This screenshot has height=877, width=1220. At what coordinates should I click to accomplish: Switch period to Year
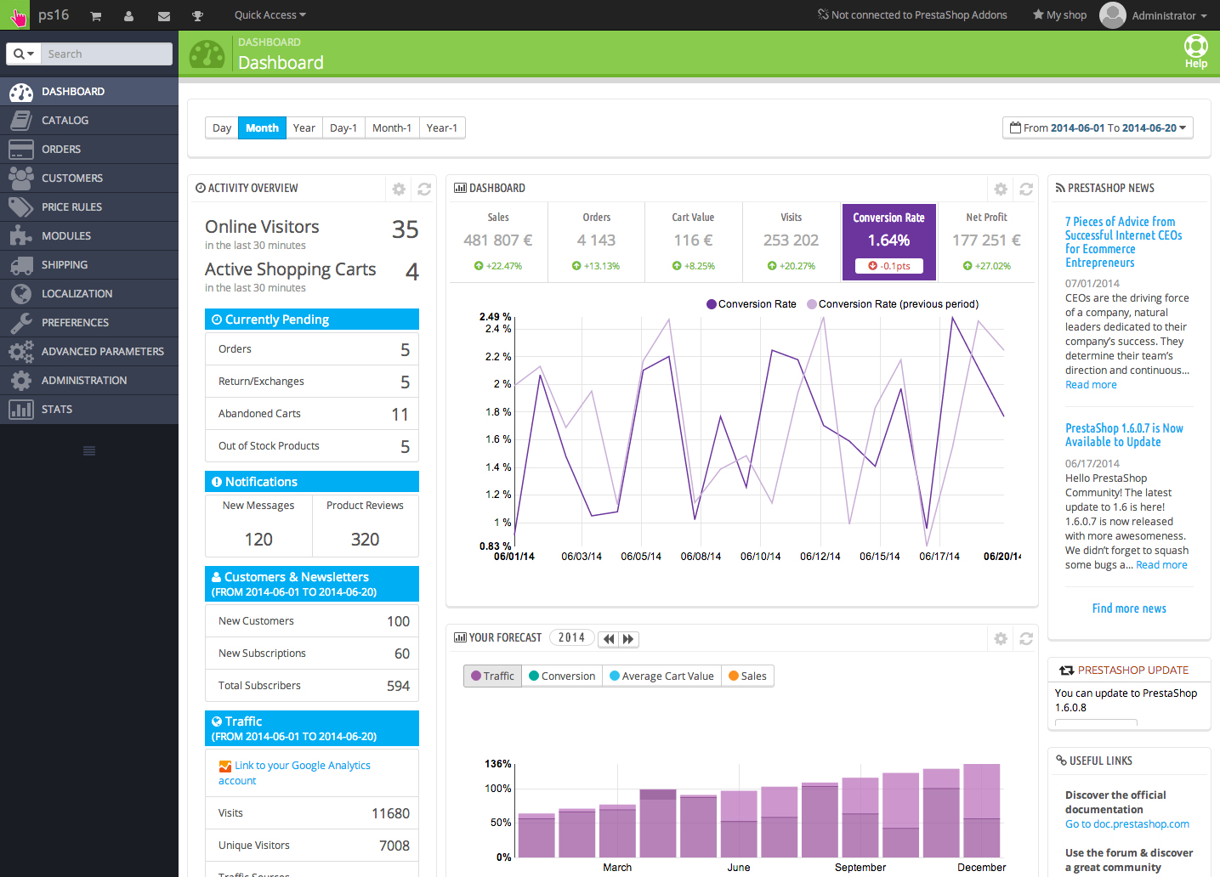[x=304, y=128]
